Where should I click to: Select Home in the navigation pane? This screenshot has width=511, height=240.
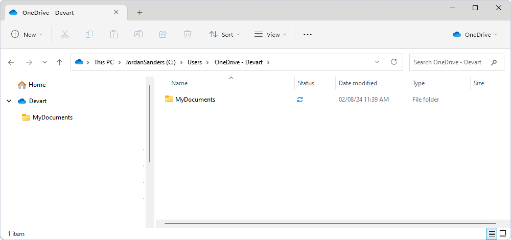coord(32,85)
